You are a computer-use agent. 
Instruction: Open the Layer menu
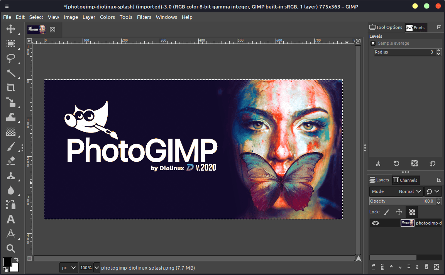[x=89, y=17]
